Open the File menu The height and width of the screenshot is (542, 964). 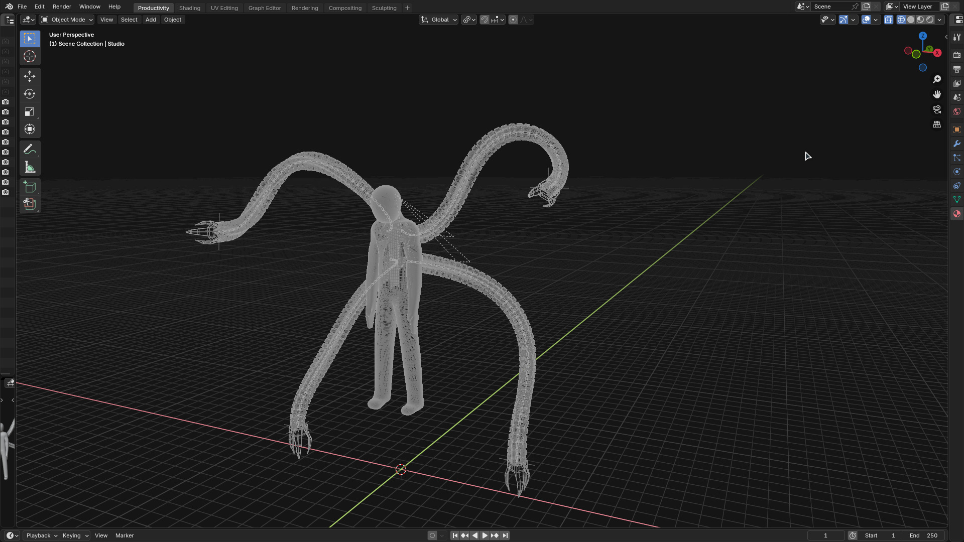(x=22, y=7)
